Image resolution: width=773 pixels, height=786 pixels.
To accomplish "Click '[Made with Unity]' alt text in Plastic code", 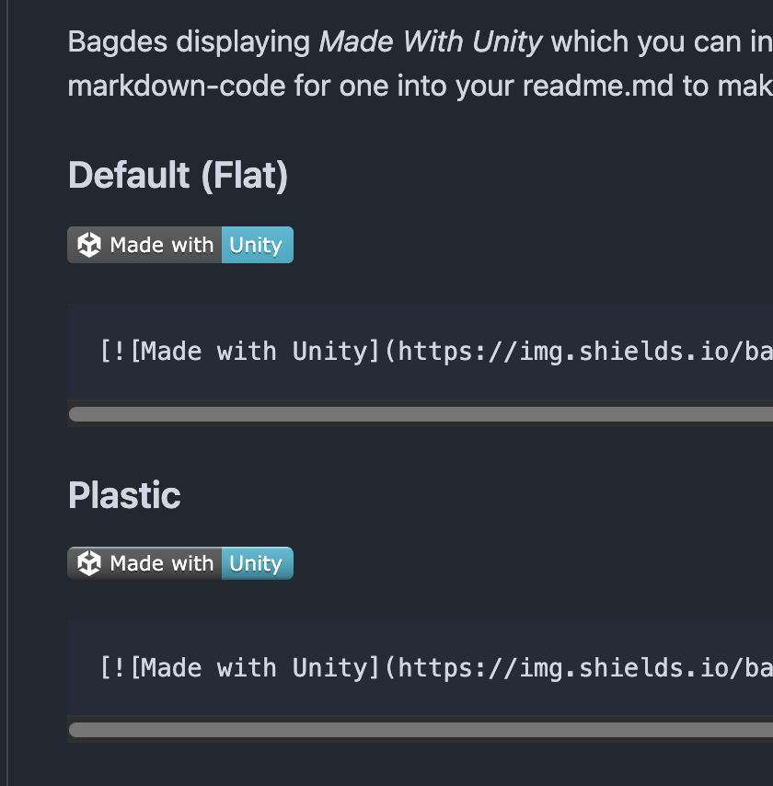I will [x=255, y=667].
